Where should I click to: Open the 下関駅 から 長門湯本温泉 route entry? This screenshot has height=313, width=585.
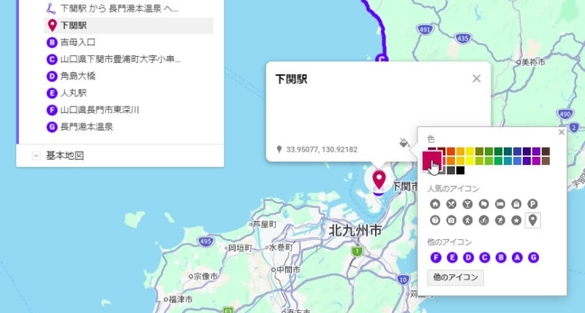point(119,9)
